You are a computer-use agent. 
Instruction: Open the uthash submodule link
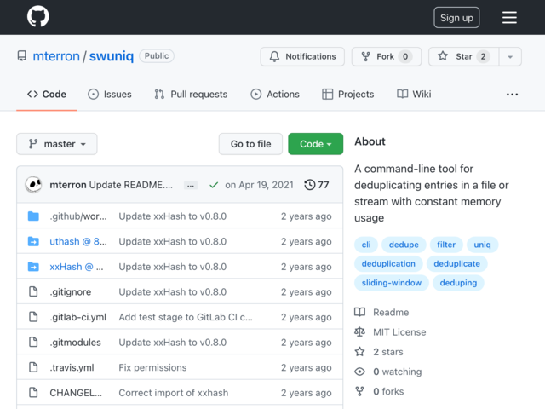78,241
